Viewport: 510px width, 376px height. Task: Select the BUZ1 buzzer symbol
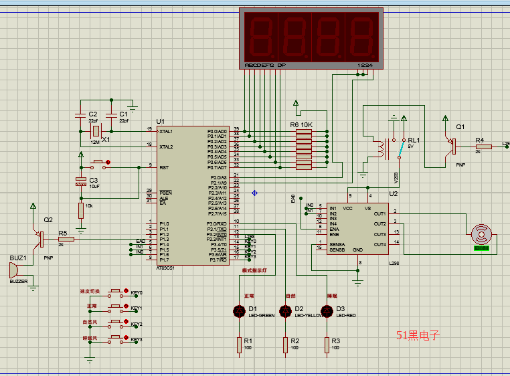13,270
